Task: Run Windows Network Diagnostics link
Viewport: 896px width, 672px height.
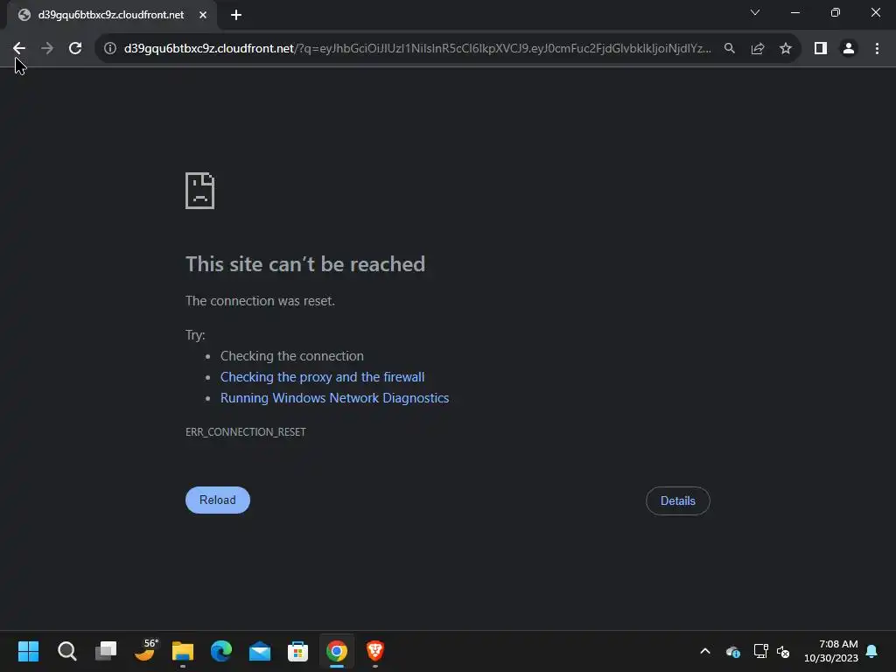Action: click(335, 398)
